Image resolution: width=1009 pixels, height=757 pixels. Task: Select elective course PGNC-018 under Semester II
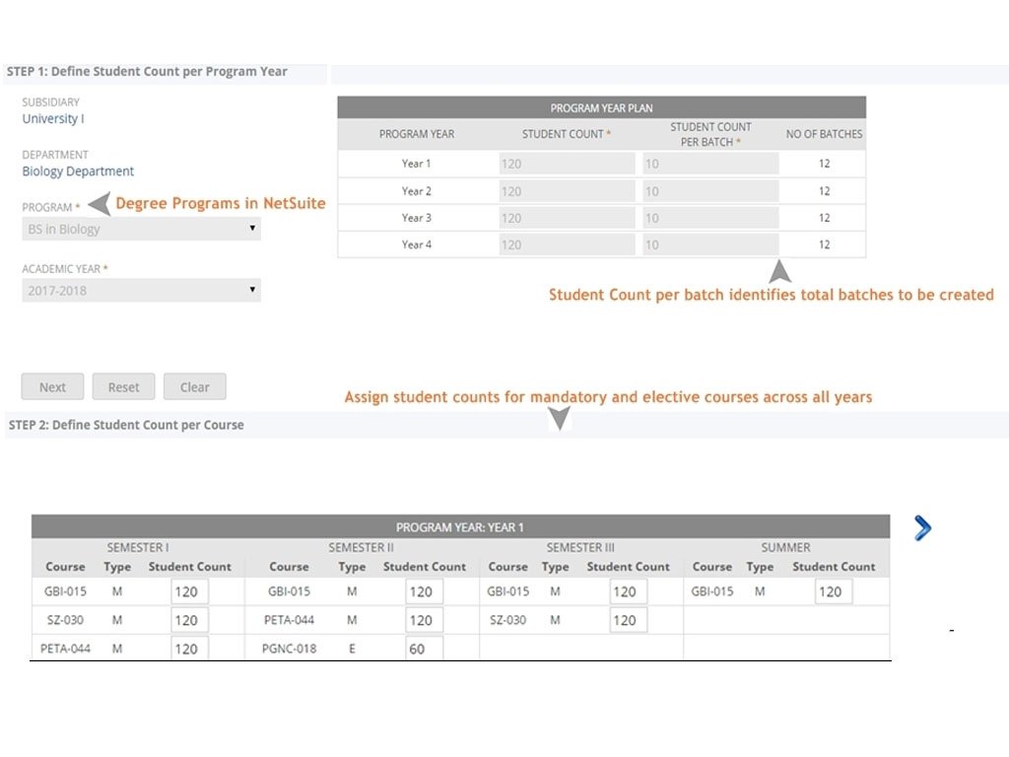[x=289, y=649]
